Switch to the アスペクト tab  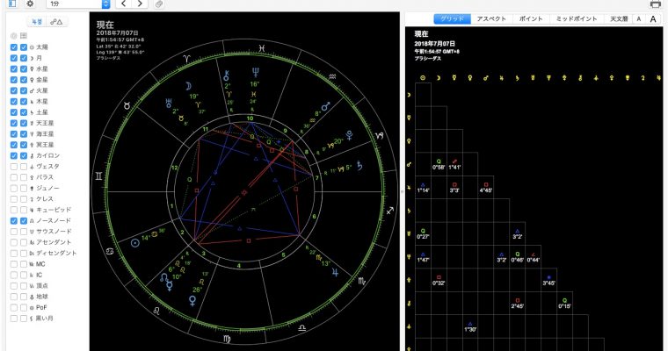(491, 18)
